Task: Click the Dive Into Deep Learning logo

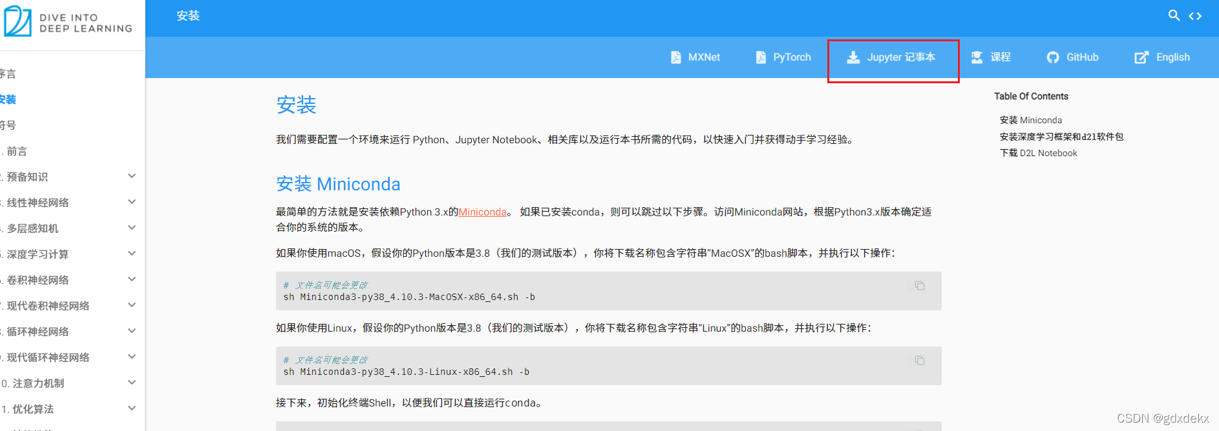Action: [x=68, y=22]
